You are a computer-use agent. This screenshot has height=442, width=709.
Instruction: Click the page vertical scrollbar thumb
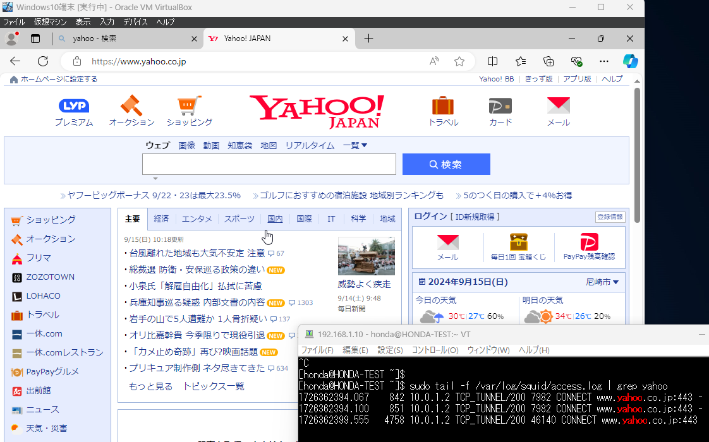(x=637, y=155)
